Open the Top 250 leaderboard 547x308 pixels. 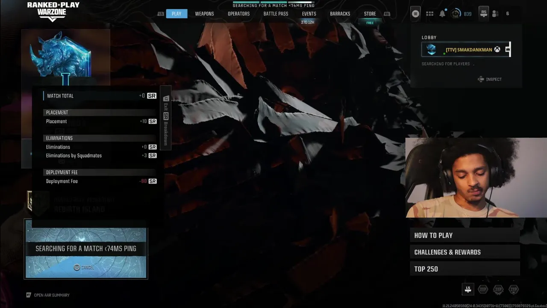(465, 269)
